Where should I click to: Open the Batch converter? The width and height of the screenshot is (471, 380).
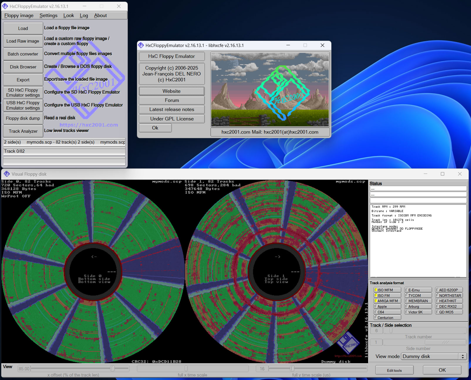coord(23,54)
